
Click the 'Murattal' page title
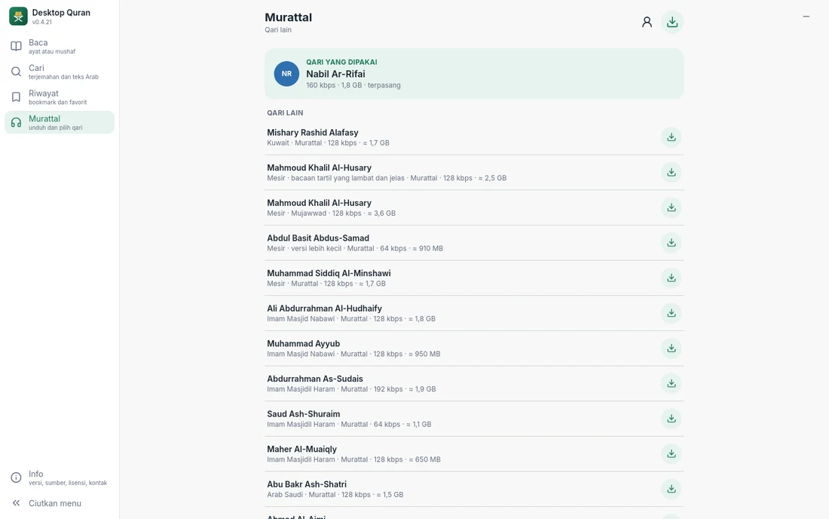coord(288,17)
